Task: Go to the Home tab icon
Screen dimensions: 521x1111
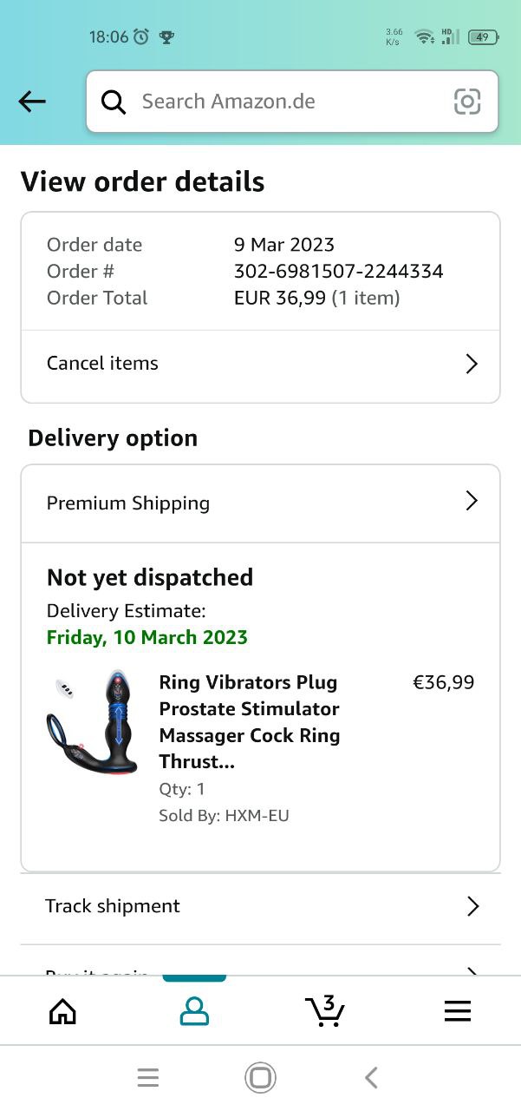Action: click(x=62, y=1011)
